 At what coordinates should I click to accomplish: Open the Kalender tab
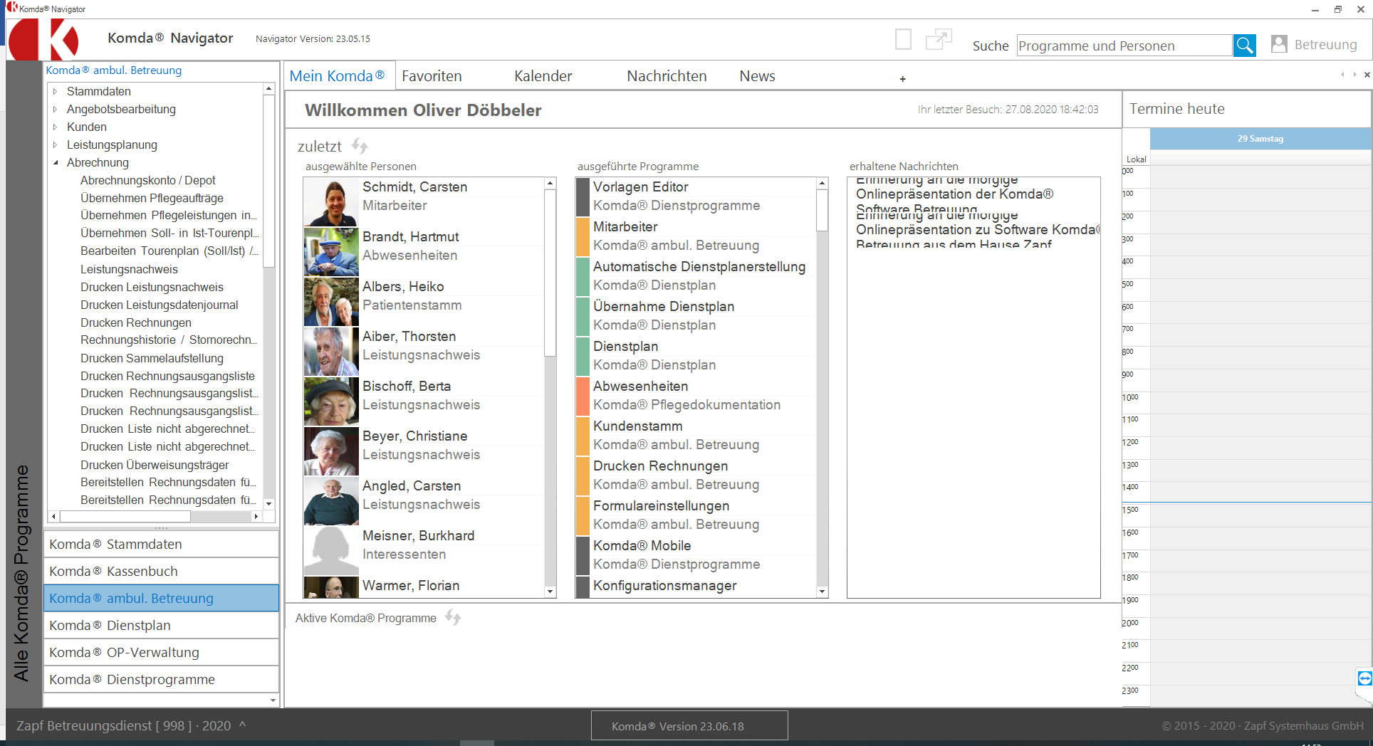543,76
